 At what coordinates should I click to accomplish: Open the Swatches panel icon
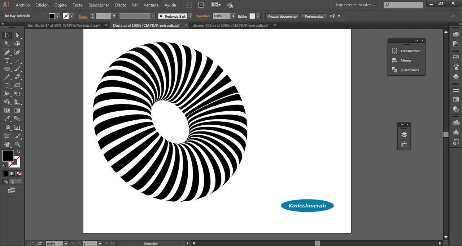point(456,58)
